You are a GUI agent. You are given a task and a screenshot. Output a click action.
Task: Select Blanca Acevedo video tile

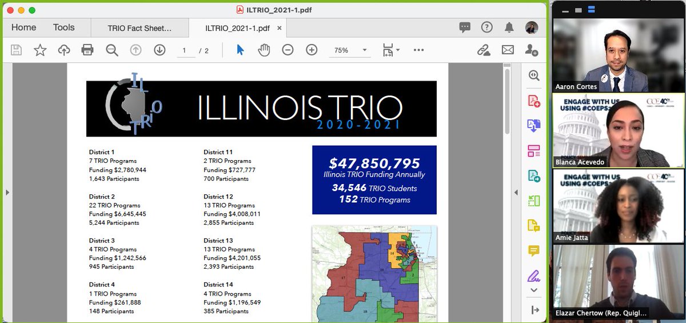click(618, 130)
